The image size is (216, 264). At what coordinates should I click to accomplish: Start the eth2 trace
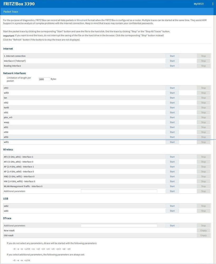[x=172, y=103]
